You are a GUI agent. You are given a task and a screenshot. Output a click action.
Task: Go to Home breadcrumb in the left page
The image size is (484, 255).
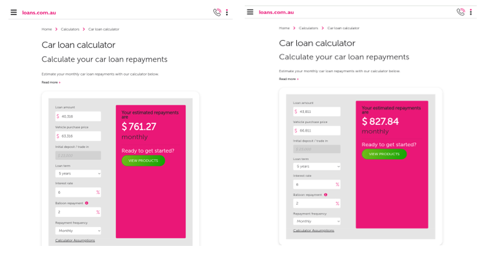pyautogui.click(x=47, y=29)
